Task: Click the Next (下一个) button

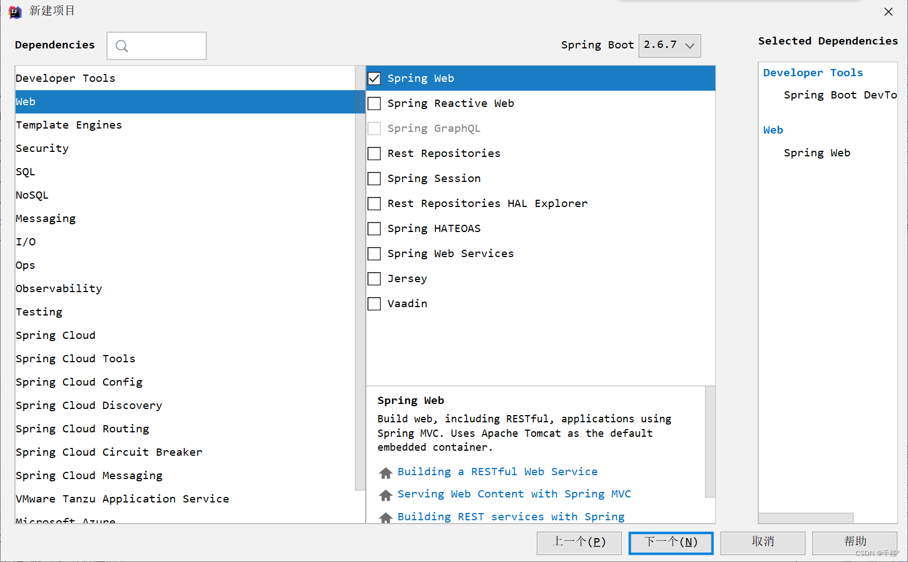Action: point(671,543)
